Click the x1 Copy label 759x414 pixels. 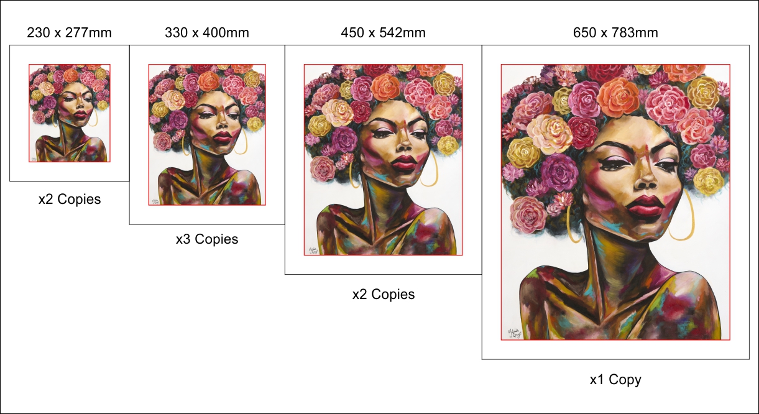tap(615, 380)
